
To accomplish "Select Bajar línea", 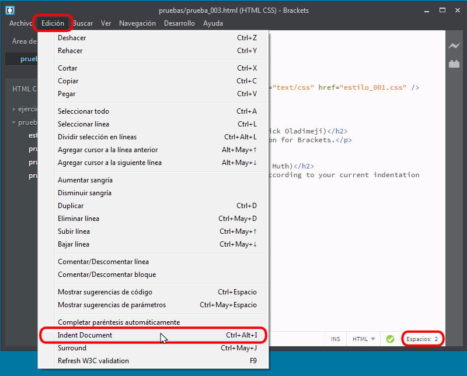I will (154, 244).
